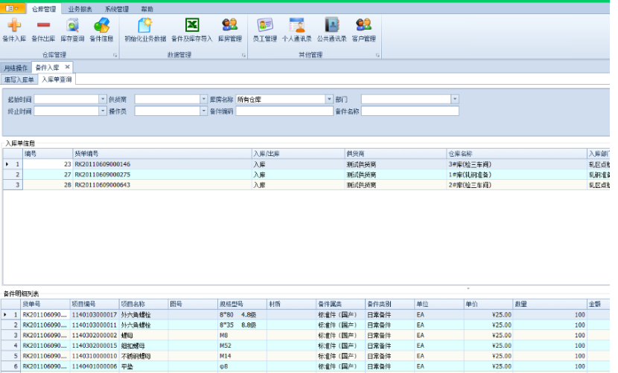
Task: Click the 备件出库 minus icon
Action: (x=43, y=25)
